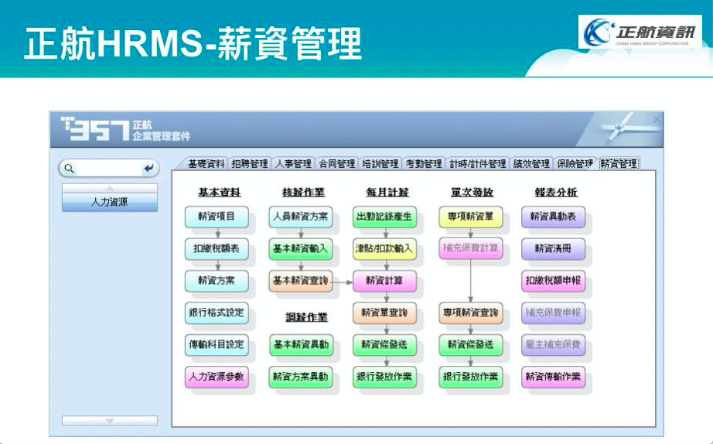The height and width of the screenshot is (444, 713).
Task: Open 薪資方案 under 基本資料
Action: point(217,281)
